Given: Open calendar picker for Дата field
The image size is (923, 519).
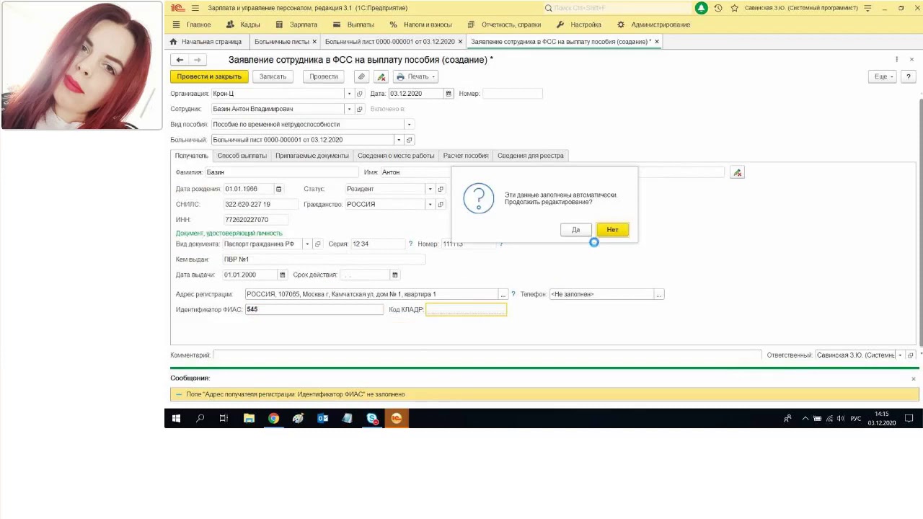Looking at the screenshot, I should point(449,94).
